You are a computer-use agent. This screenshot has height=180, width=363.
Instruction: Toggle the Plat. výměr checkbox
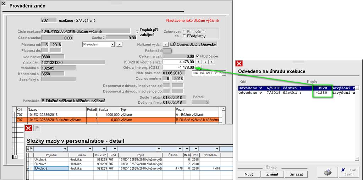click(185, 32)
